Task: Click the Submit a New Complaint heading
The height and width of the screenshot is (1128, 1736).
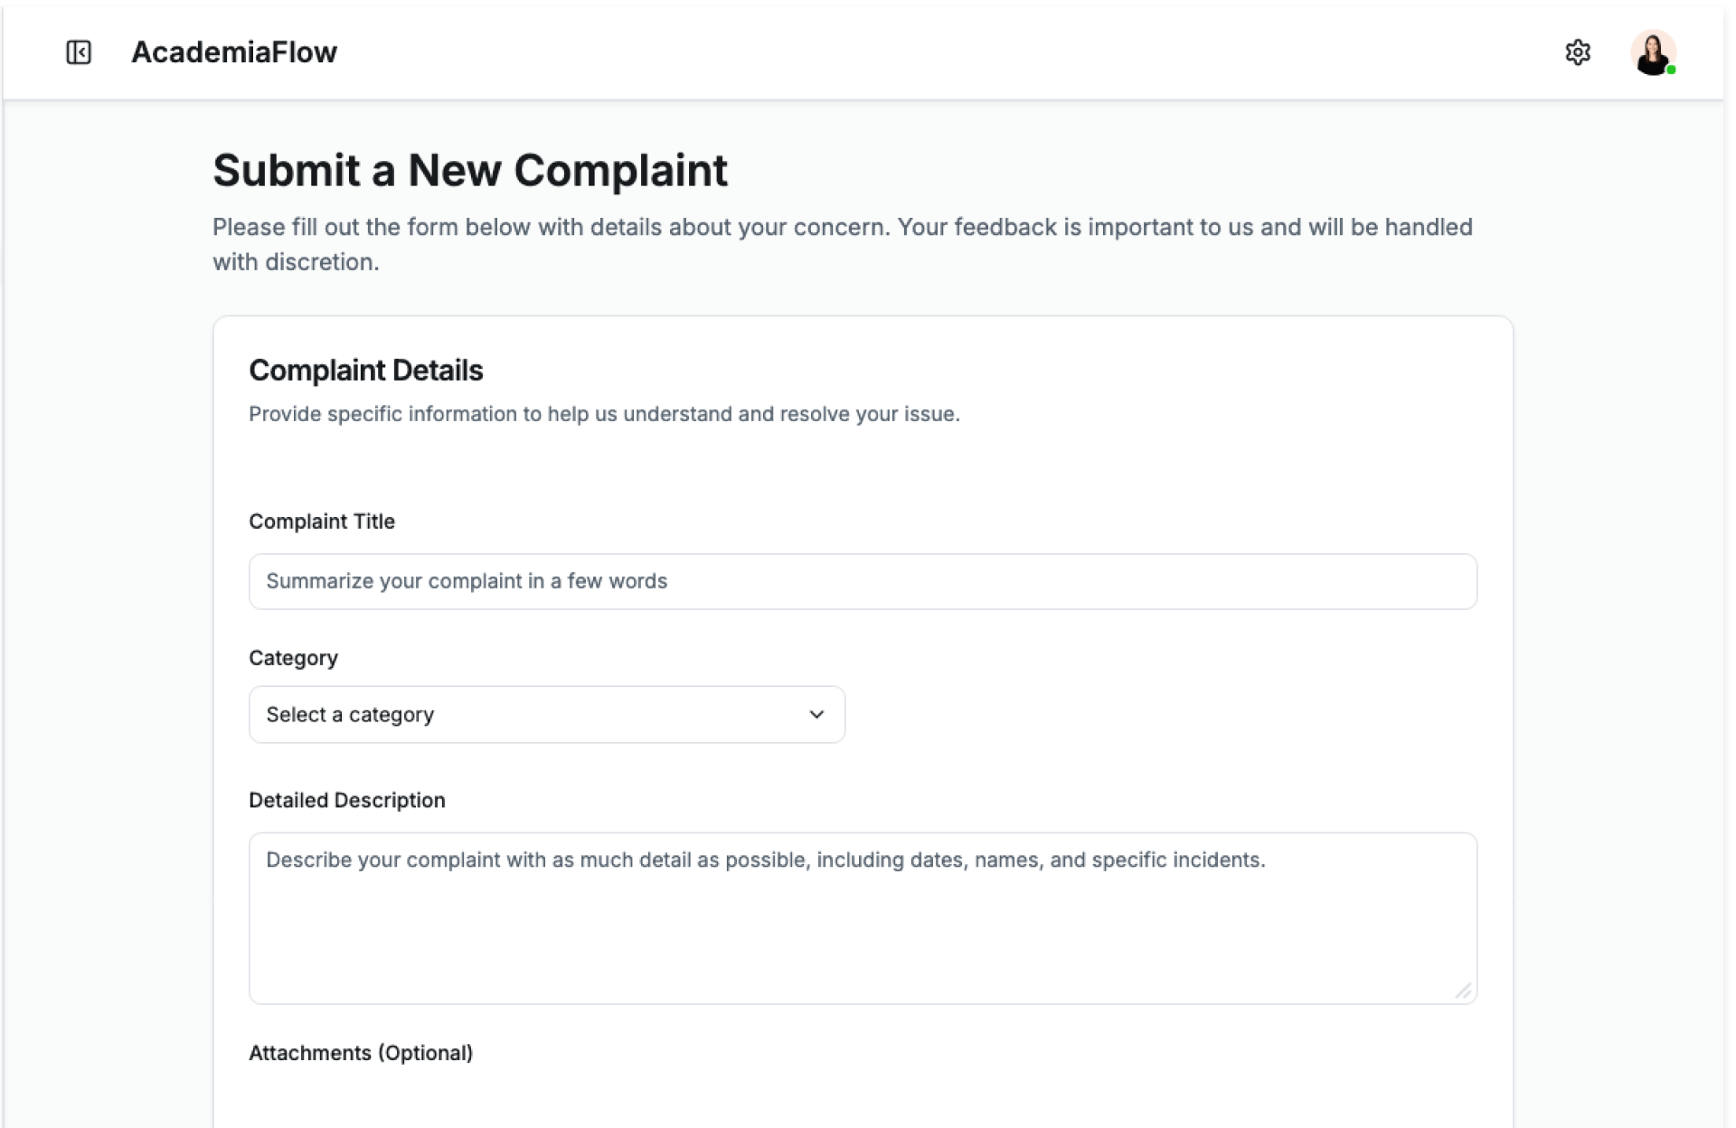Action: coord(470,170)
